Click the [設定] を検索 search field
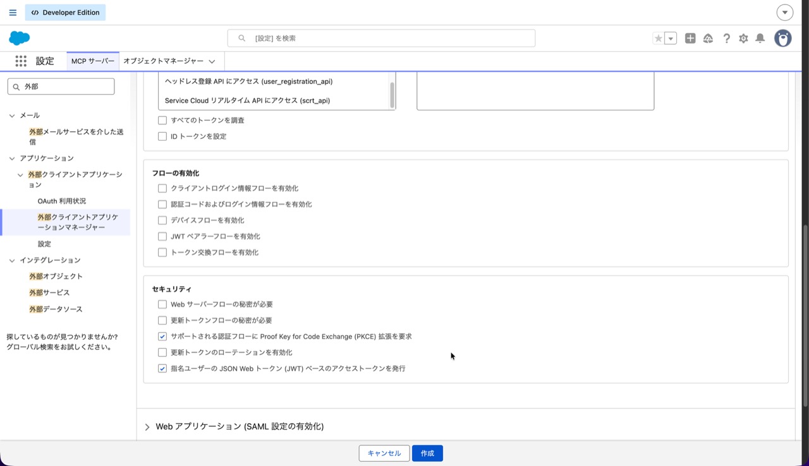The image size is (809, 466). (381, 39)
